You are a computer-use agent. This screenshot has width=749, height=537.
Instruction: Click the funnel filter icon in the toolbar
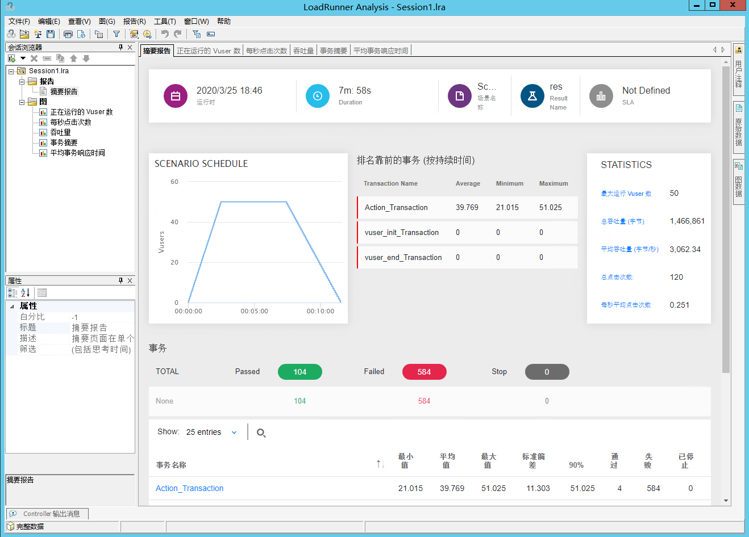click(x=116, y=34)
